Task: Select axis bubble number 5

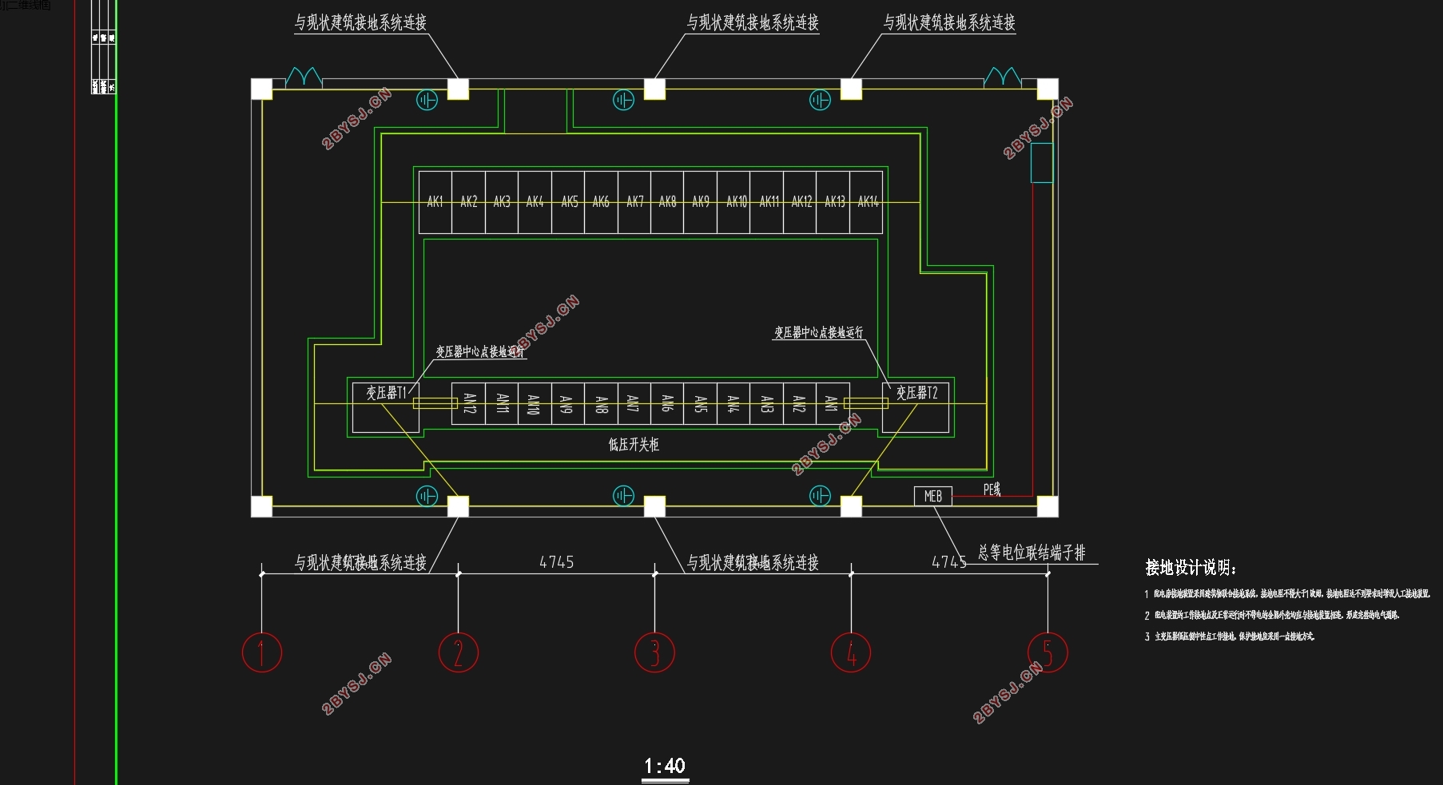Action: click(1047, 652)
